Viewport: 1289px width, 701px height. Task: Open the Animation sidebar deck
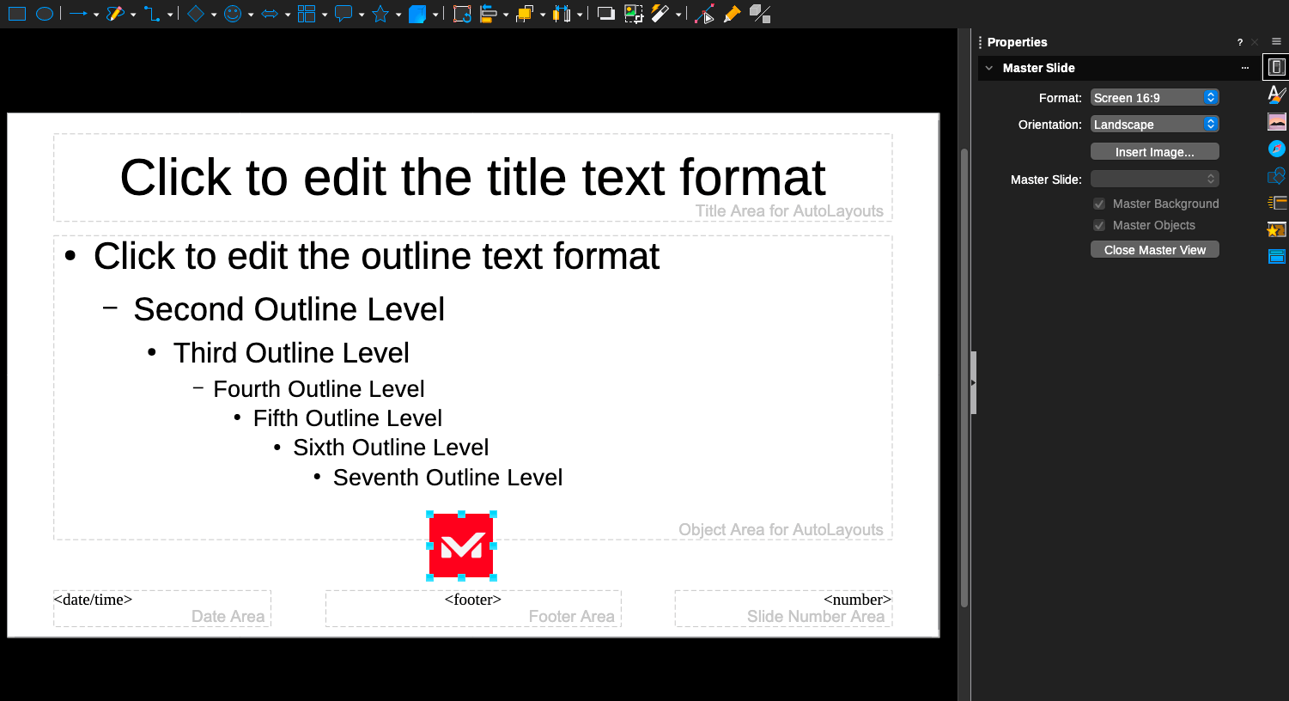[x=1277, y=229]
